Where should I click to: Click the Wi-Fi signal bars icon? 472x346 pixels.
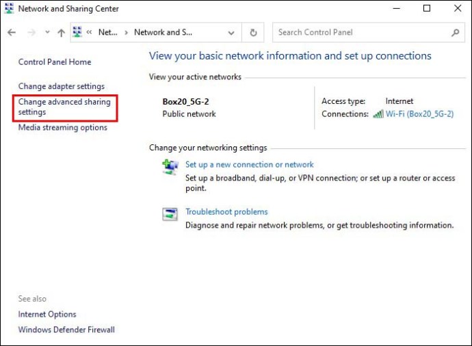click(378, 114)
